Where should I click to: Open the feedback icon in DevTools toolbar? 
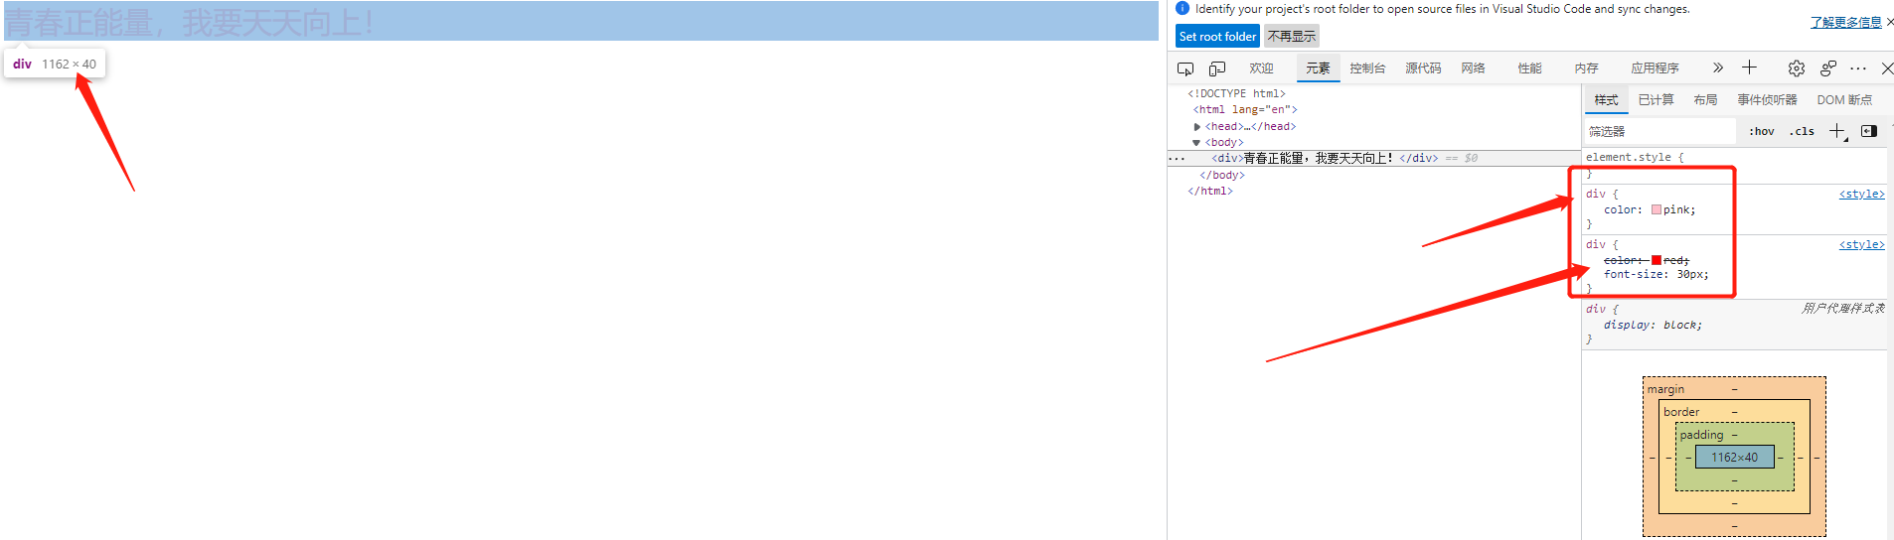(x=1828, y=68)
